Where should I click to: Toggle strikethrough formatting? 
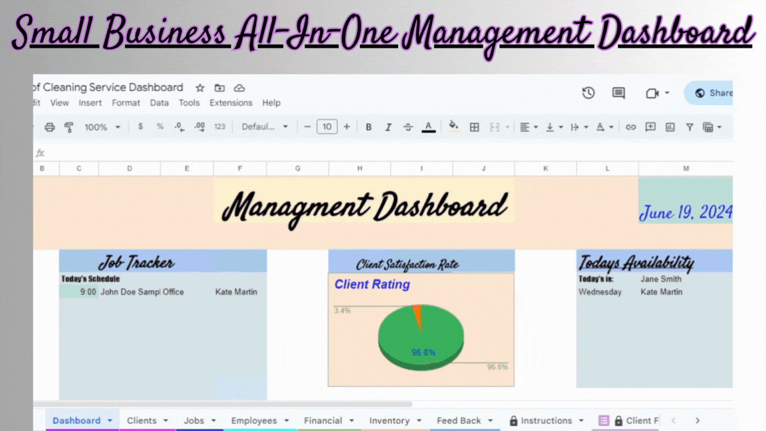(x=408, y=127)
